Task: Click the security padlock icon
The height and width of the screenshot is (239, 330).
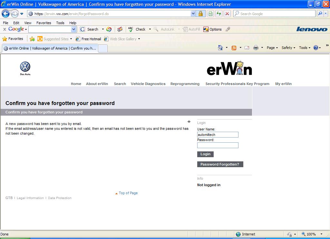Action: click(200, 14)
